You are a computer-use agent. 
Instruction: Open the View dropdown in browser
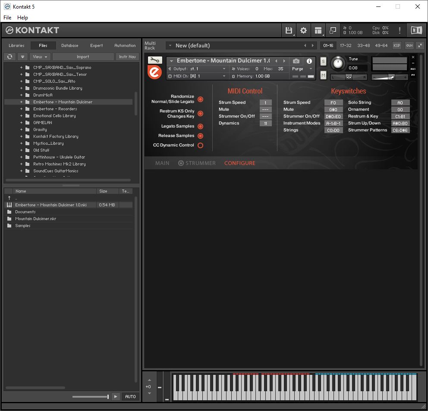[40, 57]
